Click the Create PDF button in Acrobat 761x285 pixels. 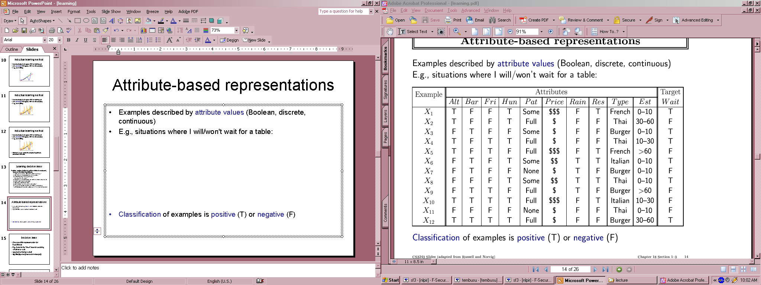pyautogui.click(x=534, y=20)
